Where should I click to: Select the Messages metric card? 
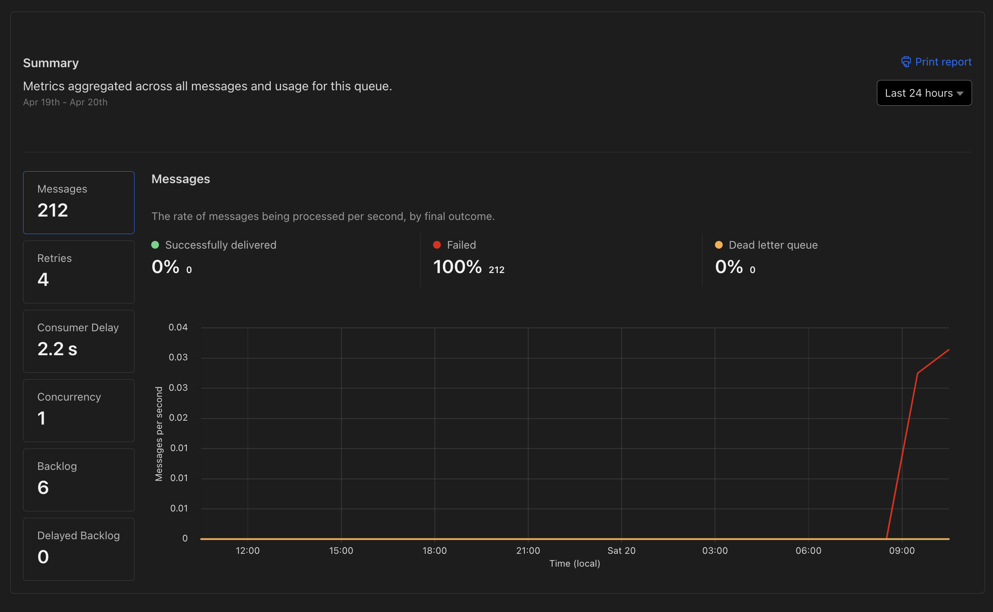point(78,202)
